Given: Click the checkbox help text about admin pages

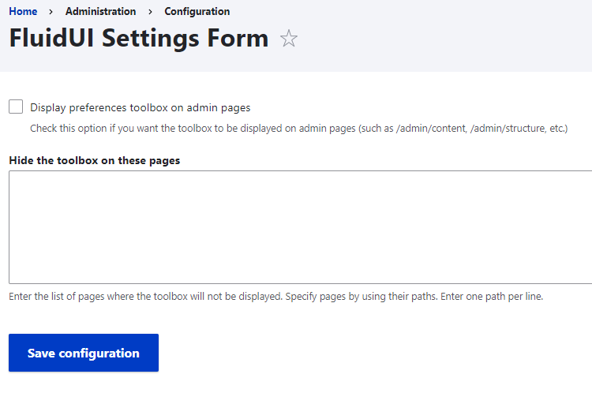Looking at the screenshot, I should point(298,128).
